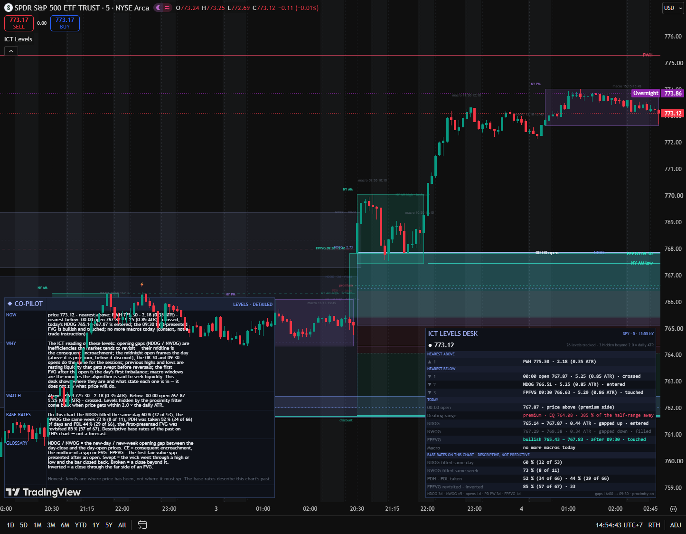The height and width of the screenshot is (534, 686).
Task: Click the NEAREST BELOW section header
Action: (441, 369)
